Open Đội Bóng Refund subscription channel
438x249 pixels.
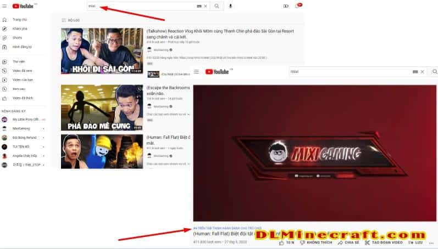[x=24, y=138]
